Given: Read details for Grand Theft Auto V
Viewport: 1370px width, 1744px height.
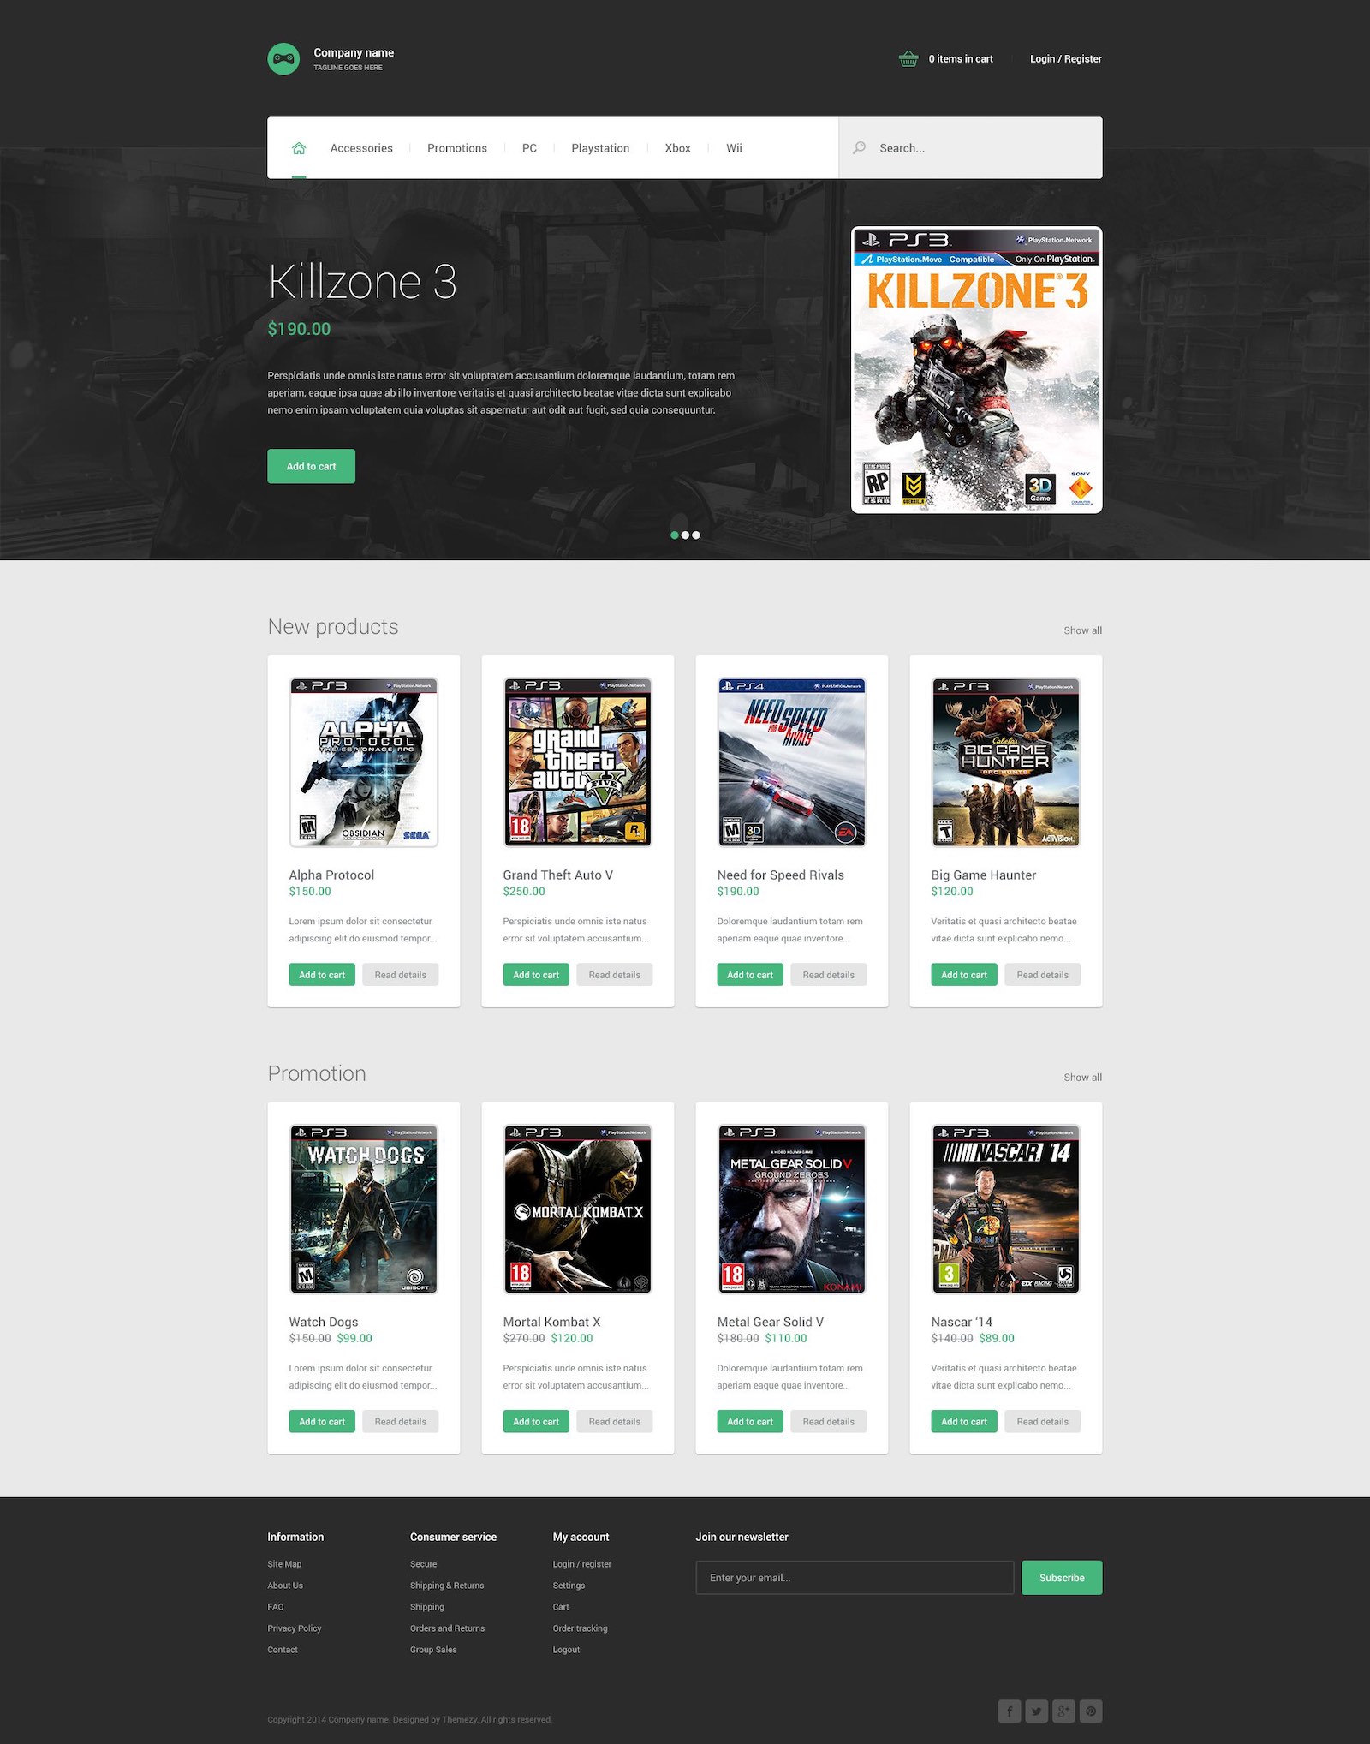Looking at the screenshot, I should [x=614, y=975].
